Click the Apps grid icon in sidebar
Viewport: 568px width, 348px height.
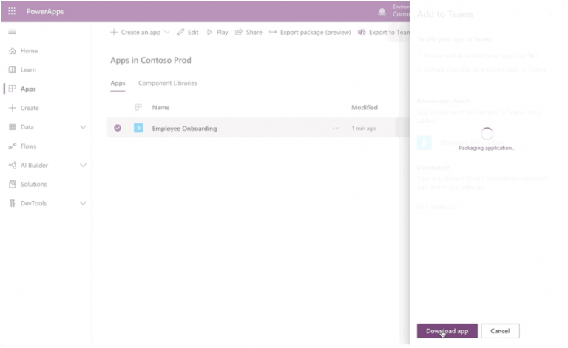coord(13,89)
